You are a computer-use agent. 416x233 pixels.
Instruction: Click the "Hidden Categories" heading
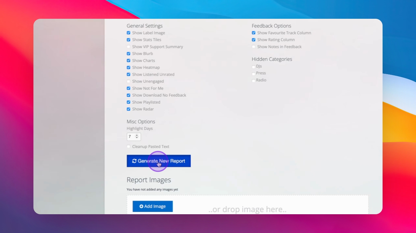[272, 59]
